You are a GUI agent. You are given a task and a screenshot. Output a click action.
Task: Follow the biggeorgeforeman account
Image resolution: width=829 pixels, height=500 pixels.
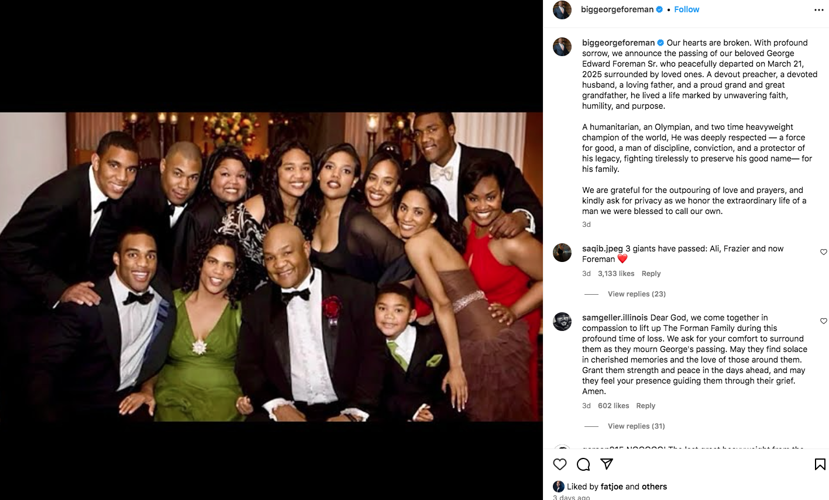click(x=686, y=9)
